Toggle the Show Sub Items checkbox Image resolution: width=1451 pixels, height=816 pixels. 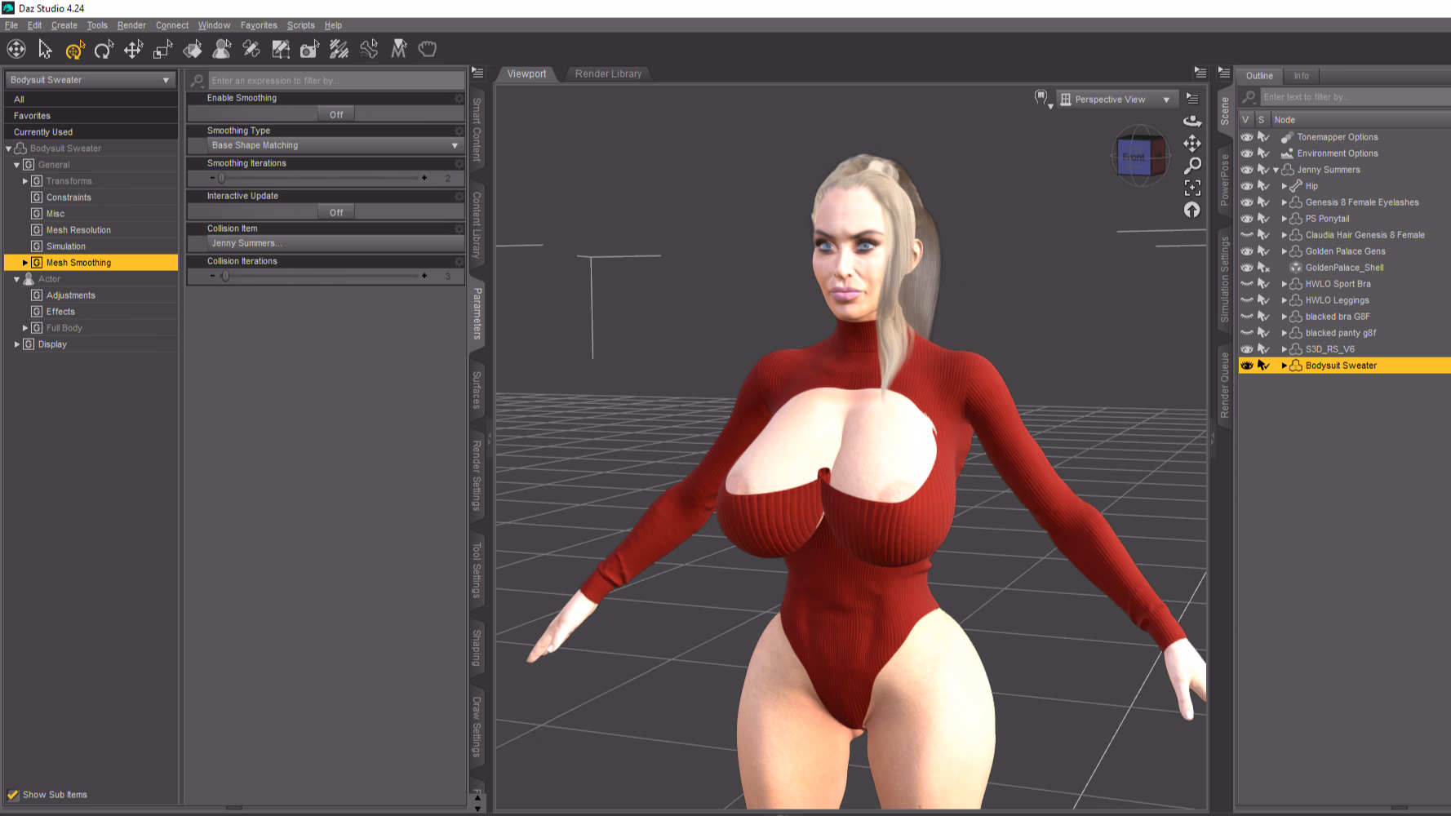(x=13, y=795)
